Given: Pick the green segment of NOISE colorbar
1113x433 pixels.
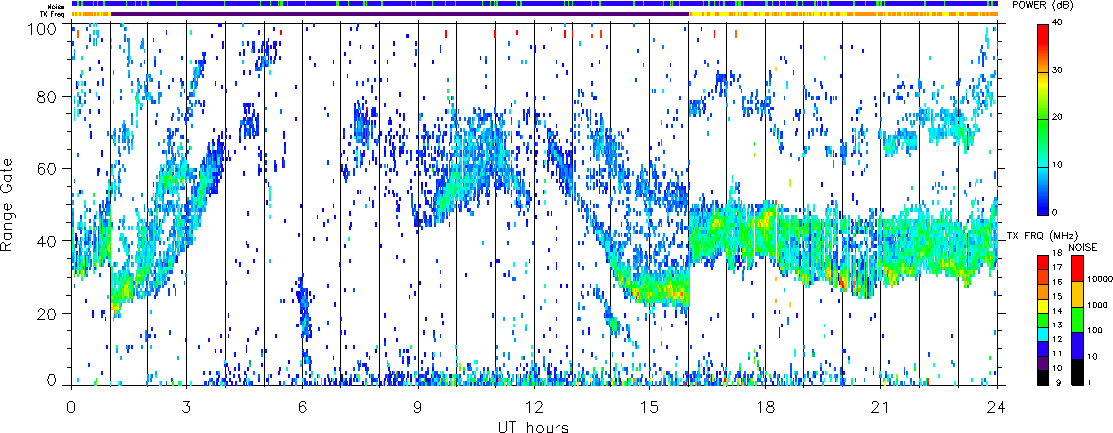Looking at the screenshot, I should 1077,320.
